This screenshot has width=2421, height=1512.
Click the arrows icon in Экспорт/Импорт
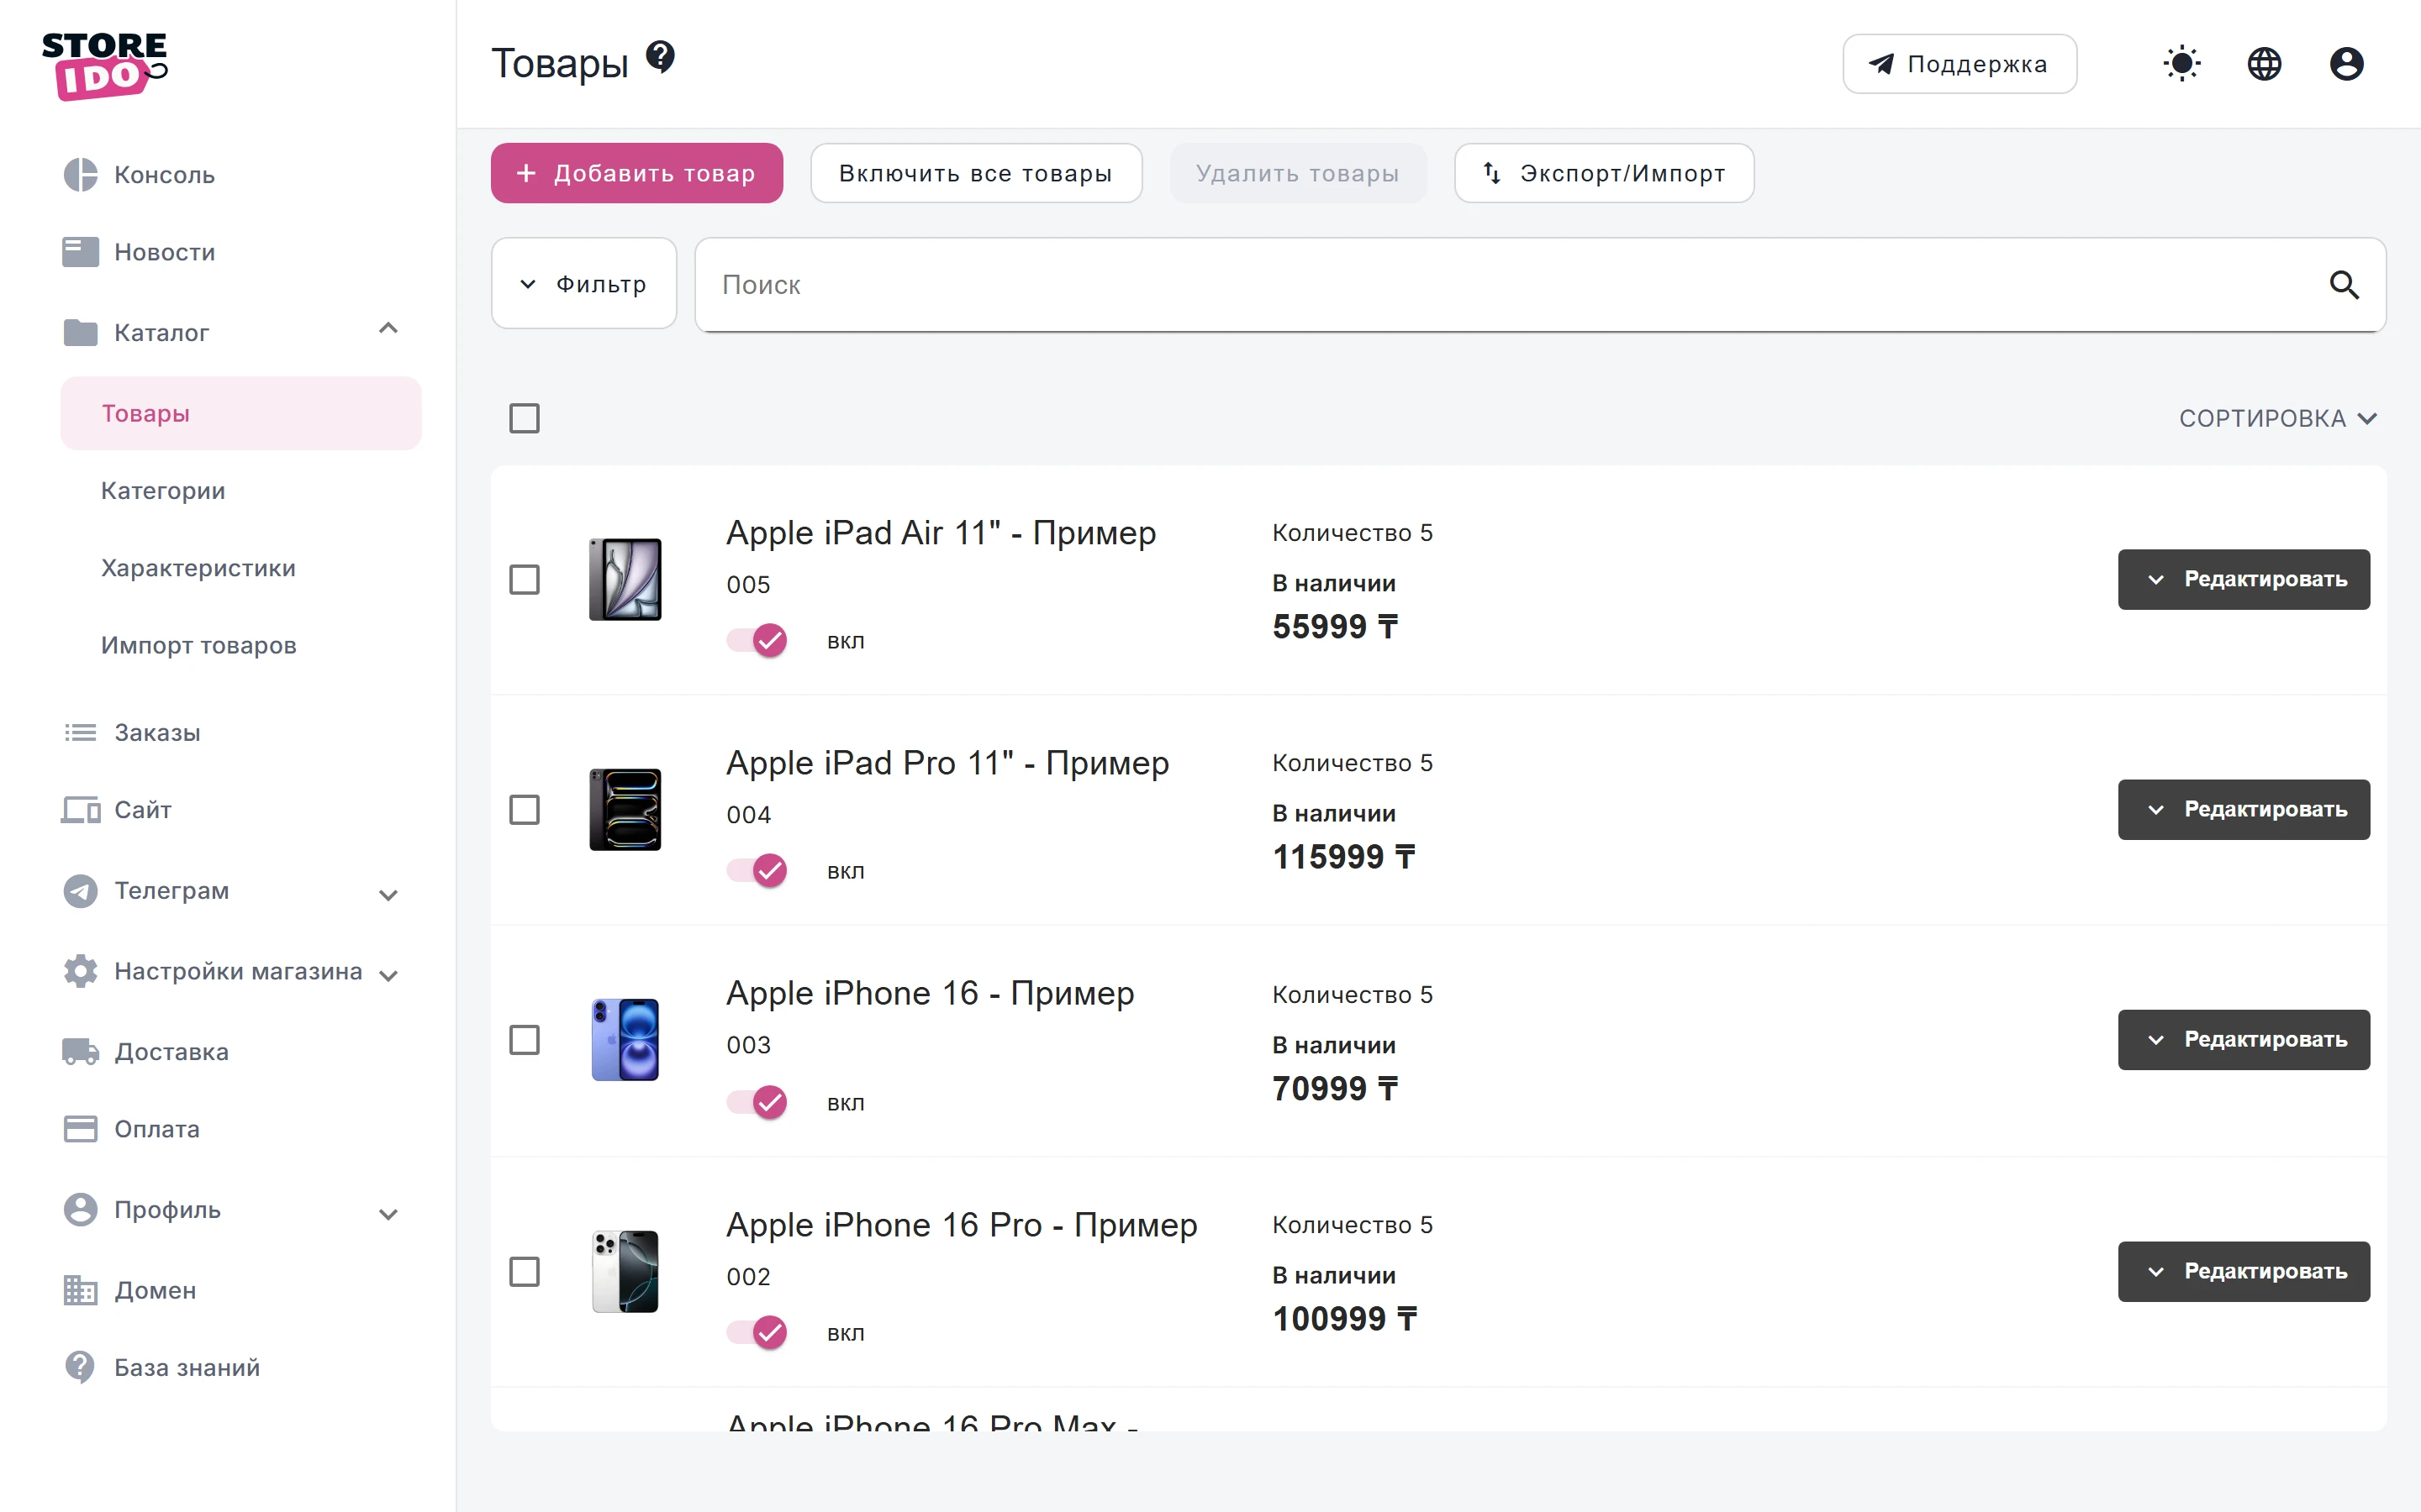[1491, 173]
